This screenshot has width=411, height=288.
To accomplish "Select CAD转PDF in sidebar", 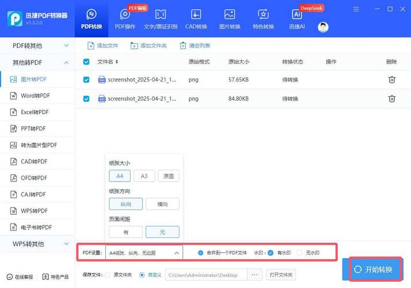I will click(37, 162).
